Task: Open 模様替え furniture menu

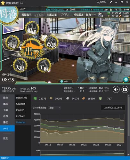Action: 78,15
